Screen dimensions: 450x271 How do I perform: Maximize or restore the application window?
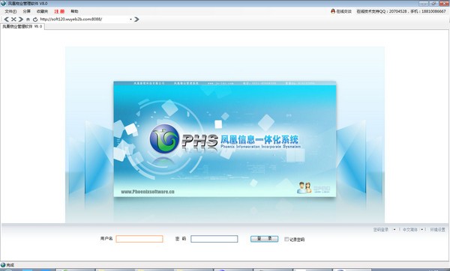pos(433,4)
